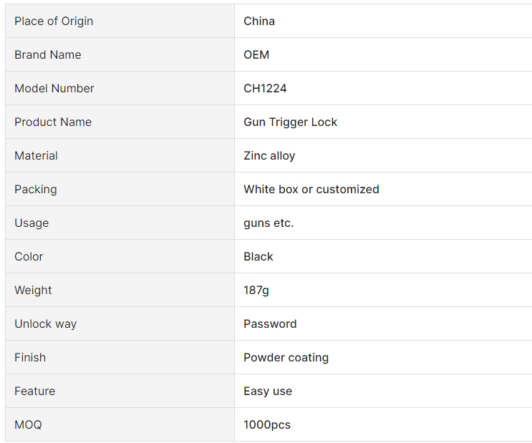Image resolution: width=532 pixels, height=443 pixels.
Task: Click the Place of Origin label
Action: [54, 21]
